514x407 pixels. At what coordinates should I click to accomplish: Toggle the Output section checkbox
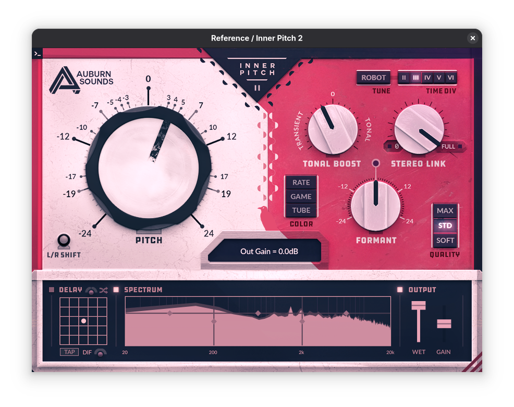[x=400, y=290]
